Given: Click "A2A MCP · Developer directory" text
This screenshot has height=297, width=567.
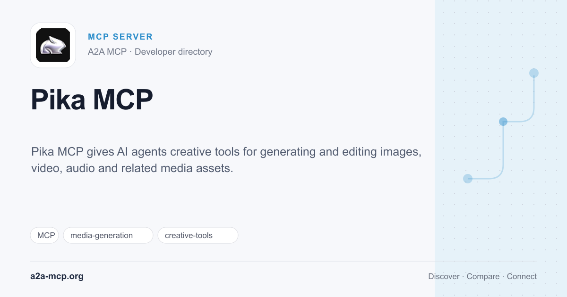Looking at the screenshot, I should coord(150,52).
